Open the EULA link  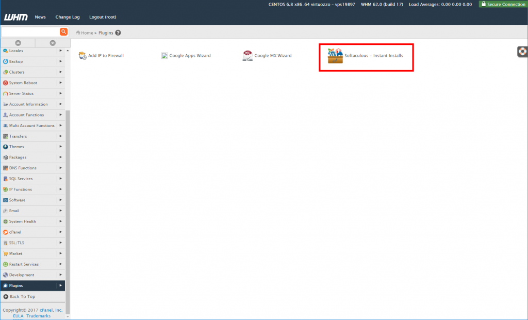tap(18, 316)
